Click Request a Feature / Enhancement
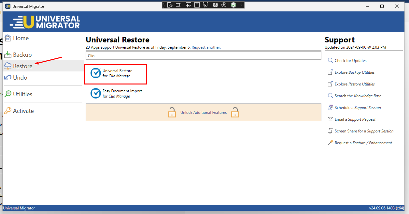The width and height of the screenshot is (409, 214). [x=363, y=143]
